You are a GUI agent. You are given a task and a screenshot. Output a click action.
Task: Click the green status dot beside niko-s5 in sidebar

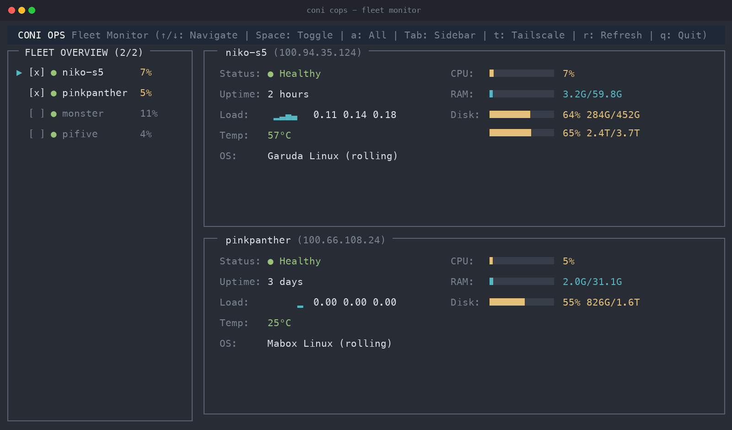54,73
